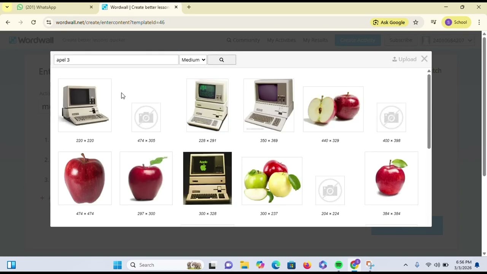487x274 pixels.
Task: Select the 350 × 369 computer image
Action: point(269,105)
